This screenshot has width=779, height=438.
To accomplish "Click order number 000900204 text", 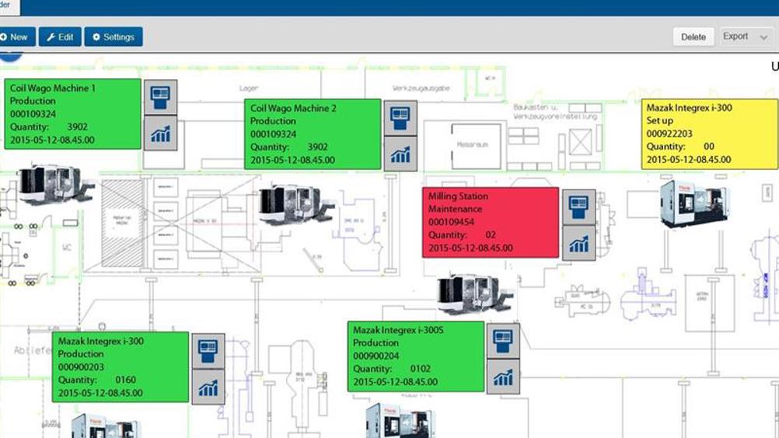I will tap(376, 356).
